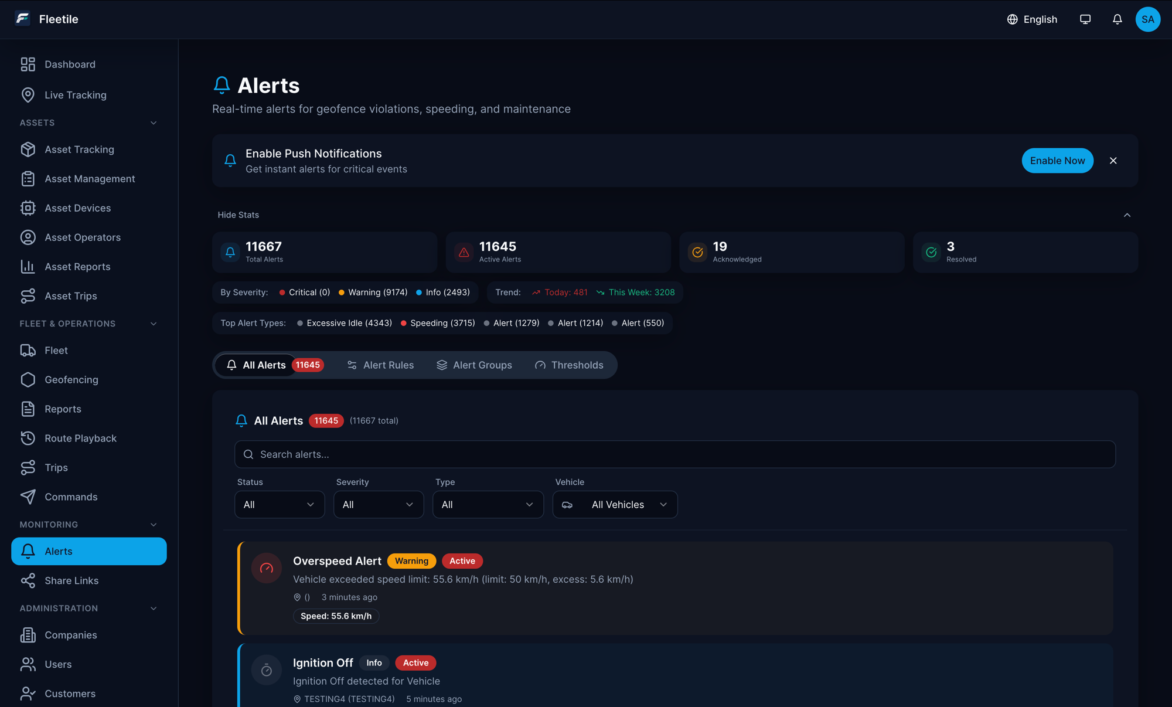Change language via English selector

pos(1032,19)
